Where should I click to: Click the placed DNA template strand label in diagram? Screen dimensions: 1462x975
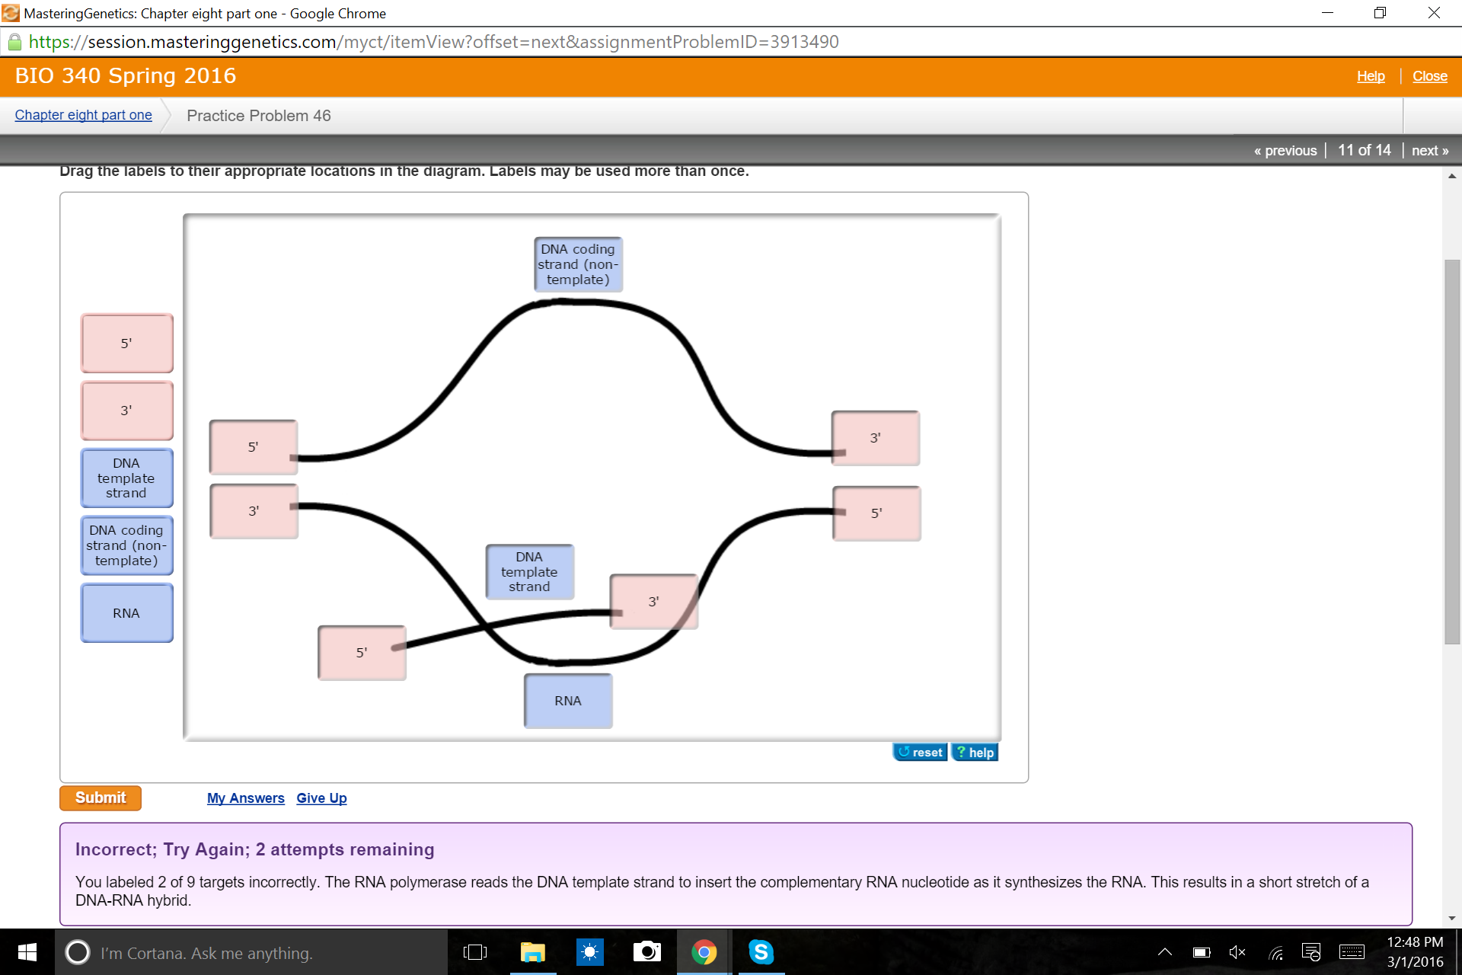pos(529,571)
